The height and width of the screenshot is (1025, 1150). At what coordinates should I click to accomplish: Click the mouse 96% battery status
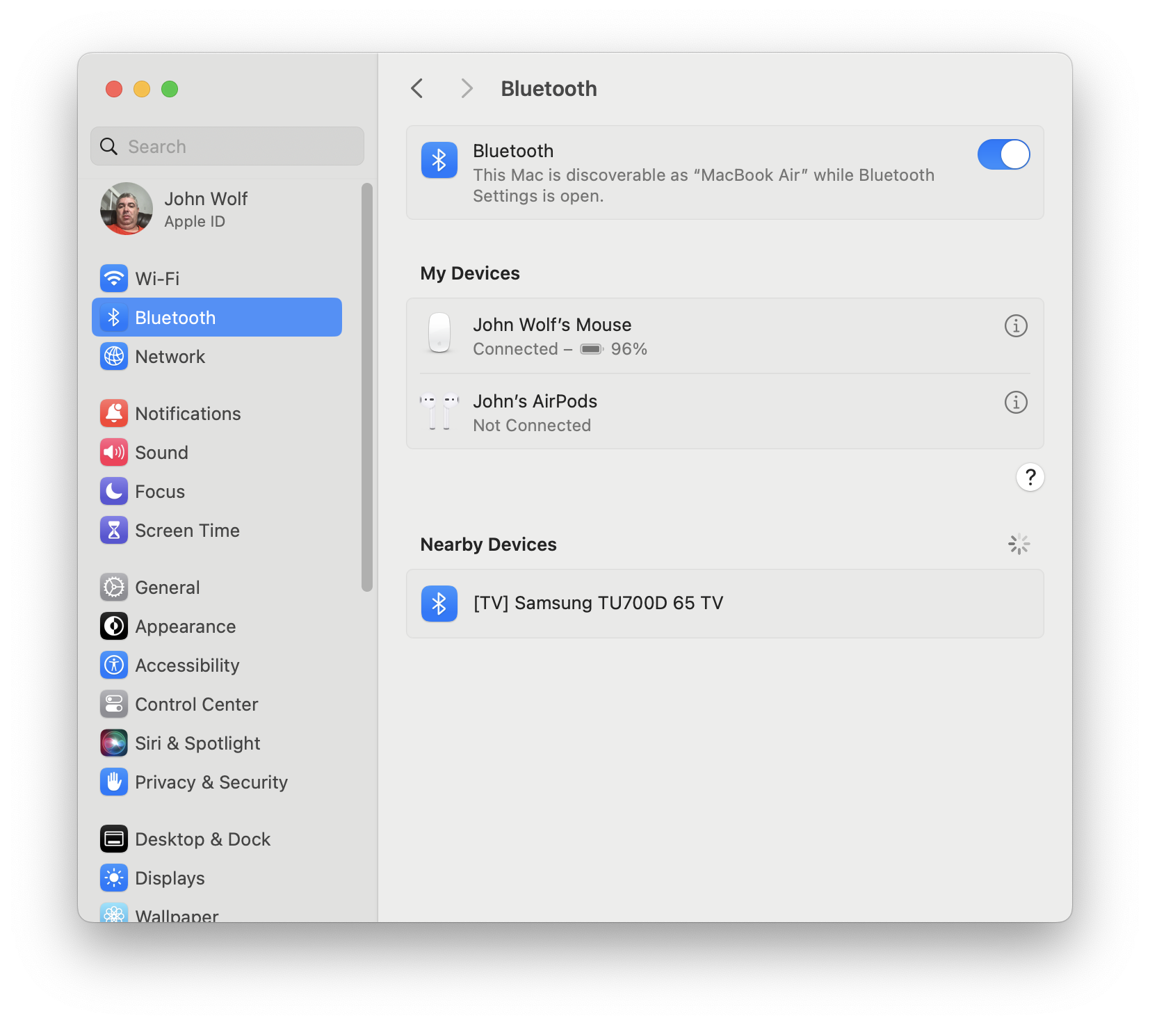pos(613,349)
